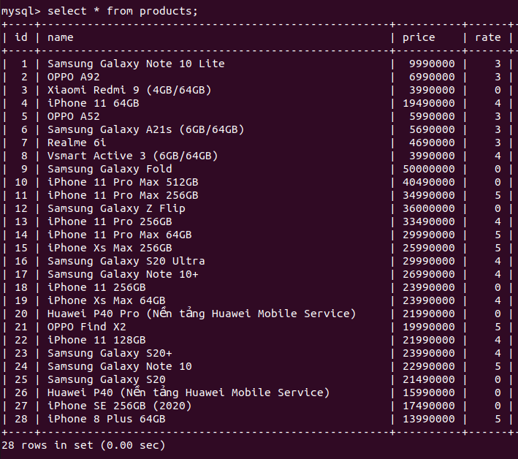Image resolution: width=518 pixels, height=459 pixels.
Task: Click the 'iPhone SE 256GB (2020)' entry
Action: (x=119, y=406)
